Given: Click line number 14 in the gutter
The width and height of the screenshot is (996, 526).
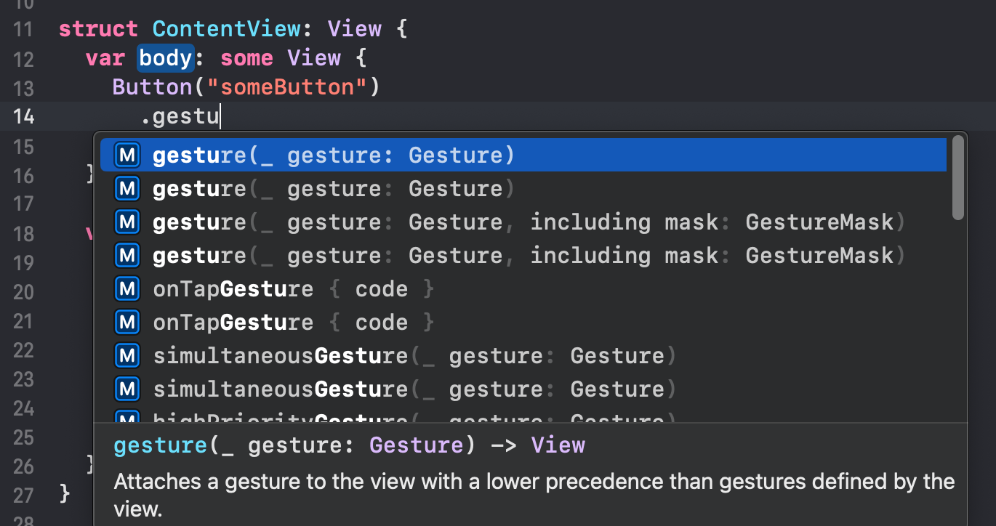Looking at the screenshot, I should [23, 116].
